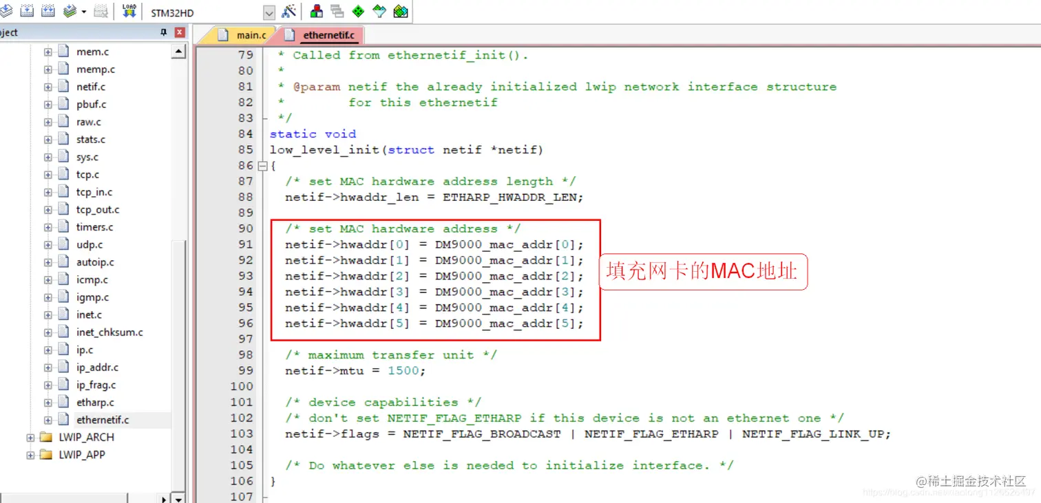Select inet_chksum.c in project tree
This screenshot has height=503, width=1041.
[x=110, y=332]
